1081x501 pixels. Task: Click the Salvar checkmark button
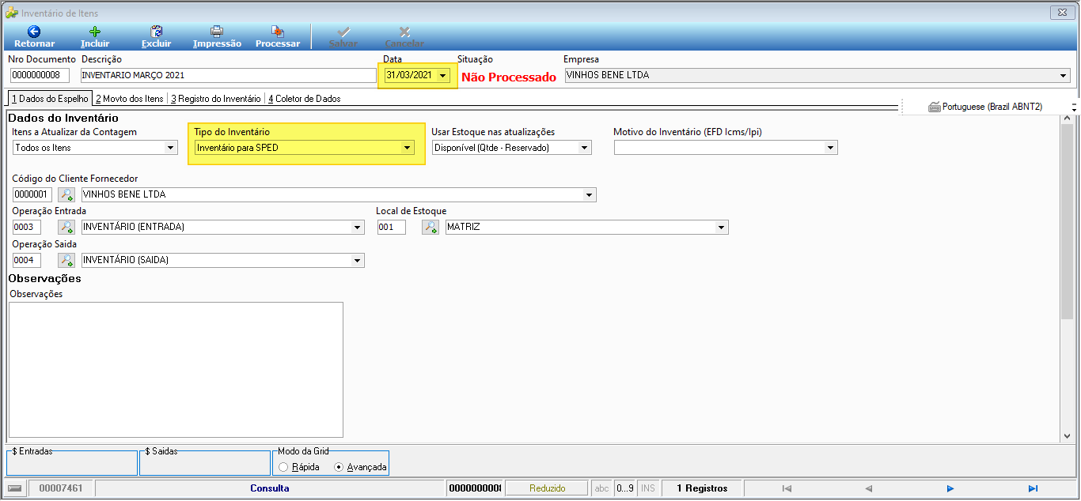pos(343,37)
